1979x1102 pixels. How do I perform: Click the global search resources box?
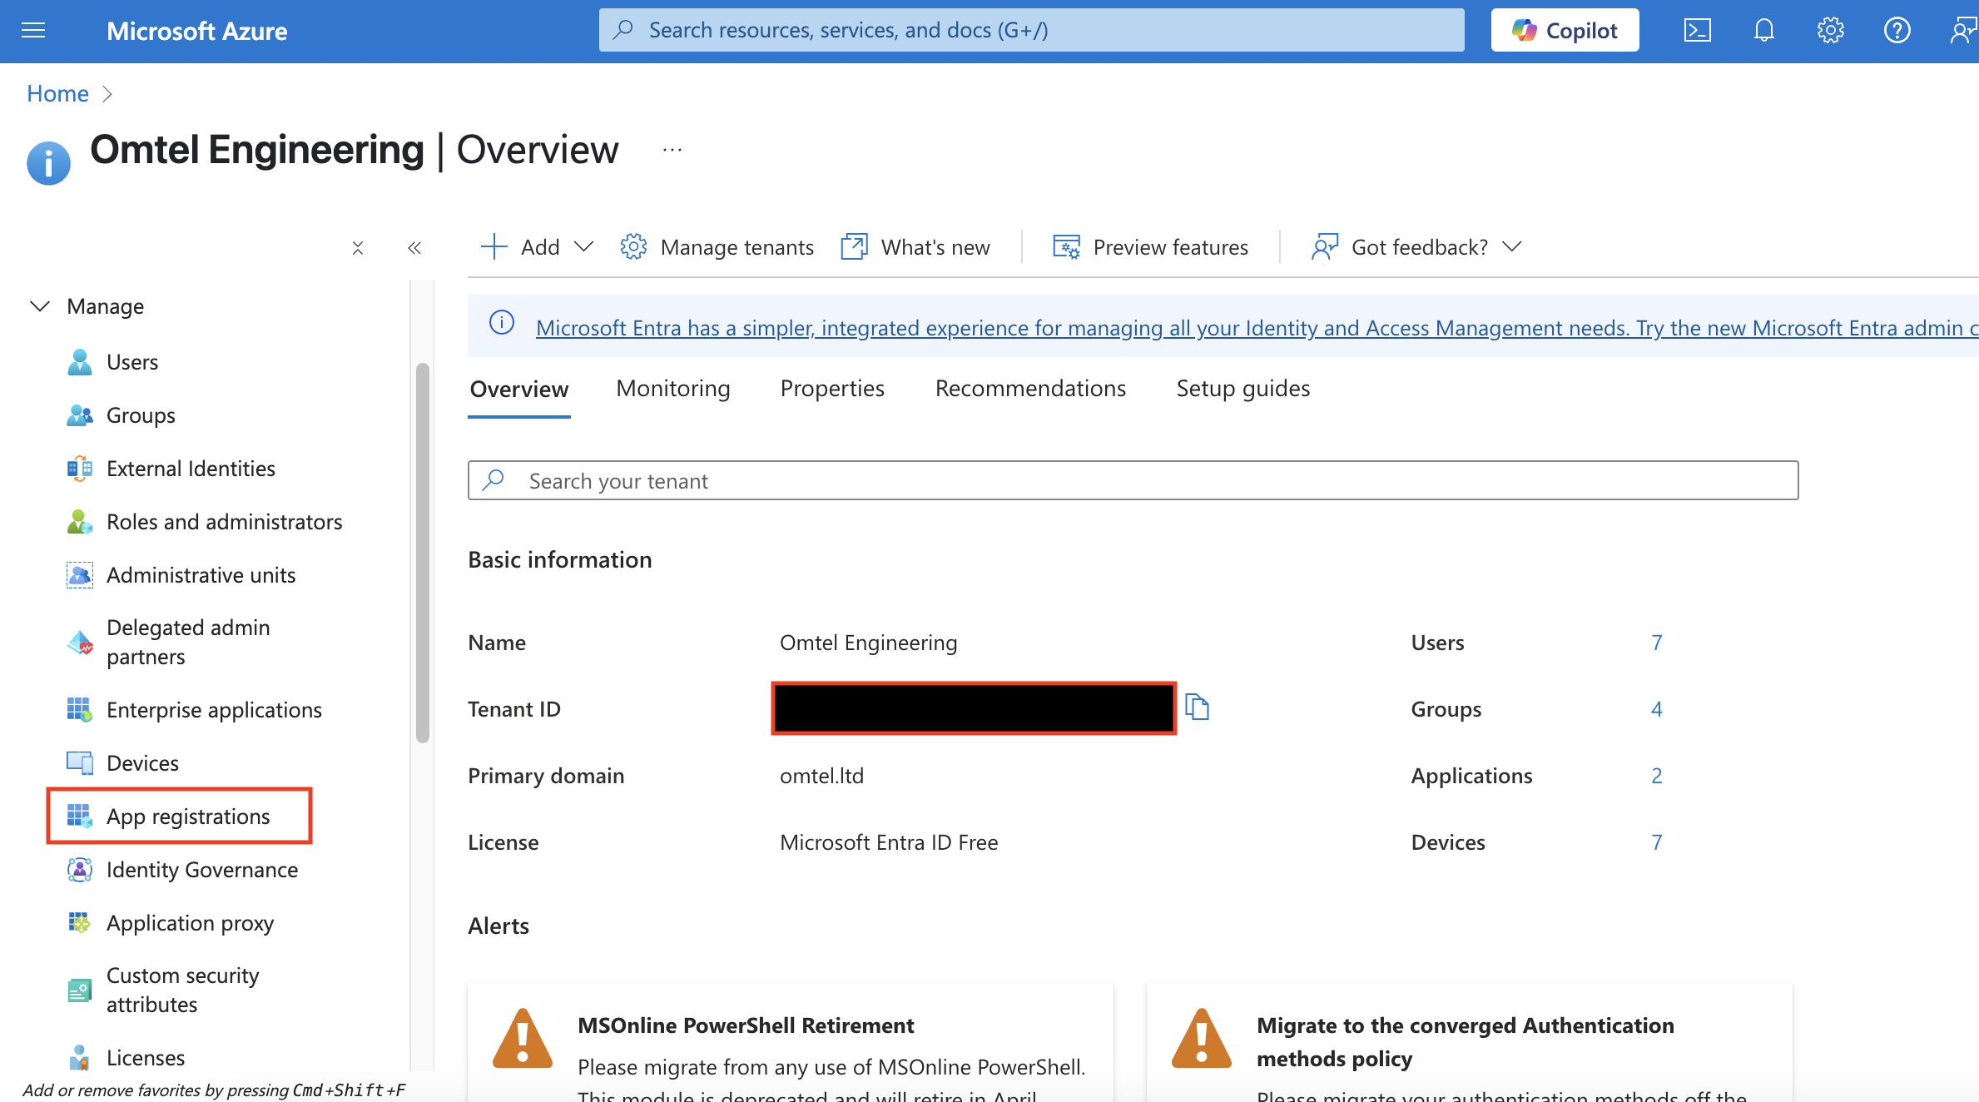click(1031, 31)
